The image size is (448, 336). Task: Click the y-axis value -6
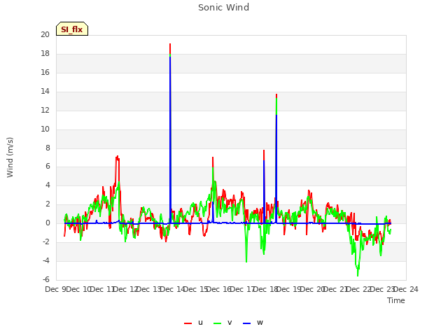[46, 279]
